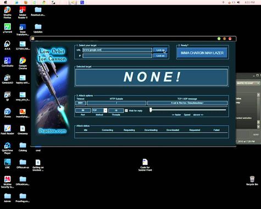
Task: Select the Giveaway document icon
Action: [23, 130]
